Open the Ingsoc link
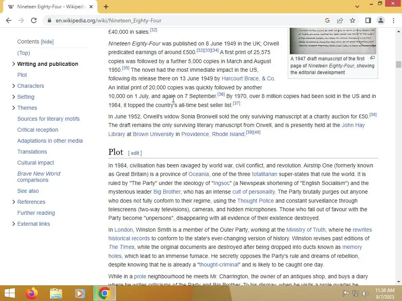Image resolution: width=402 pixels, height=301 pixels. (222, 183)
